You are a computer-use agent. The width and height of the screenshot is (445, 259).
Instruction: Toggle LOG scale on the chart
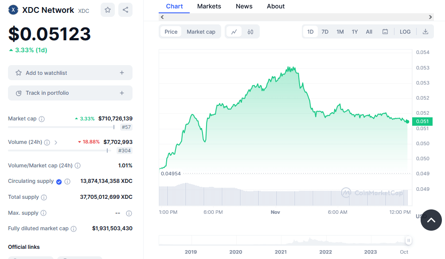405,31
